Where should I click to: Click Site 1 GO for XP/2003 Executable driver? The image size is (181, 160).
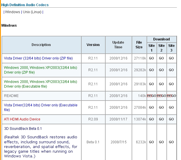(151, 84)
